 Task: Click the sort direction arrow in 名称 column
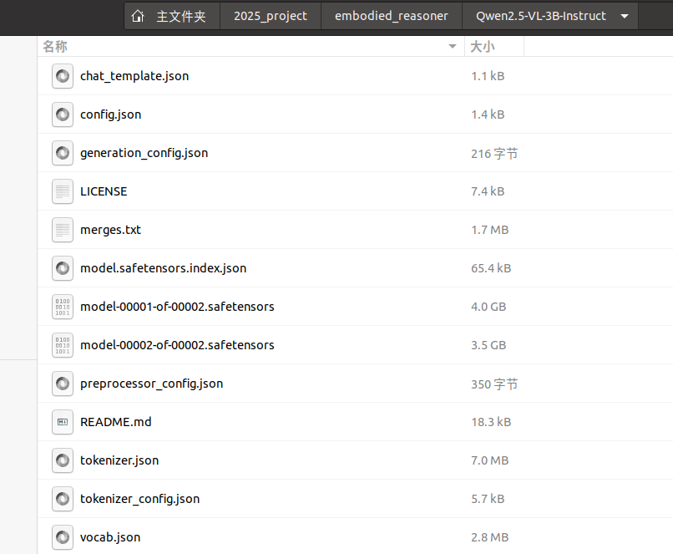[x=453, y=47]
